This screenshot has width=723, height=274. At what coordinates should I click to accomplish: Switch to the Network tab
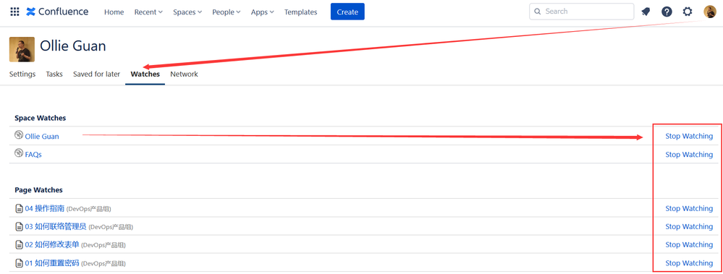coord(184,74)
